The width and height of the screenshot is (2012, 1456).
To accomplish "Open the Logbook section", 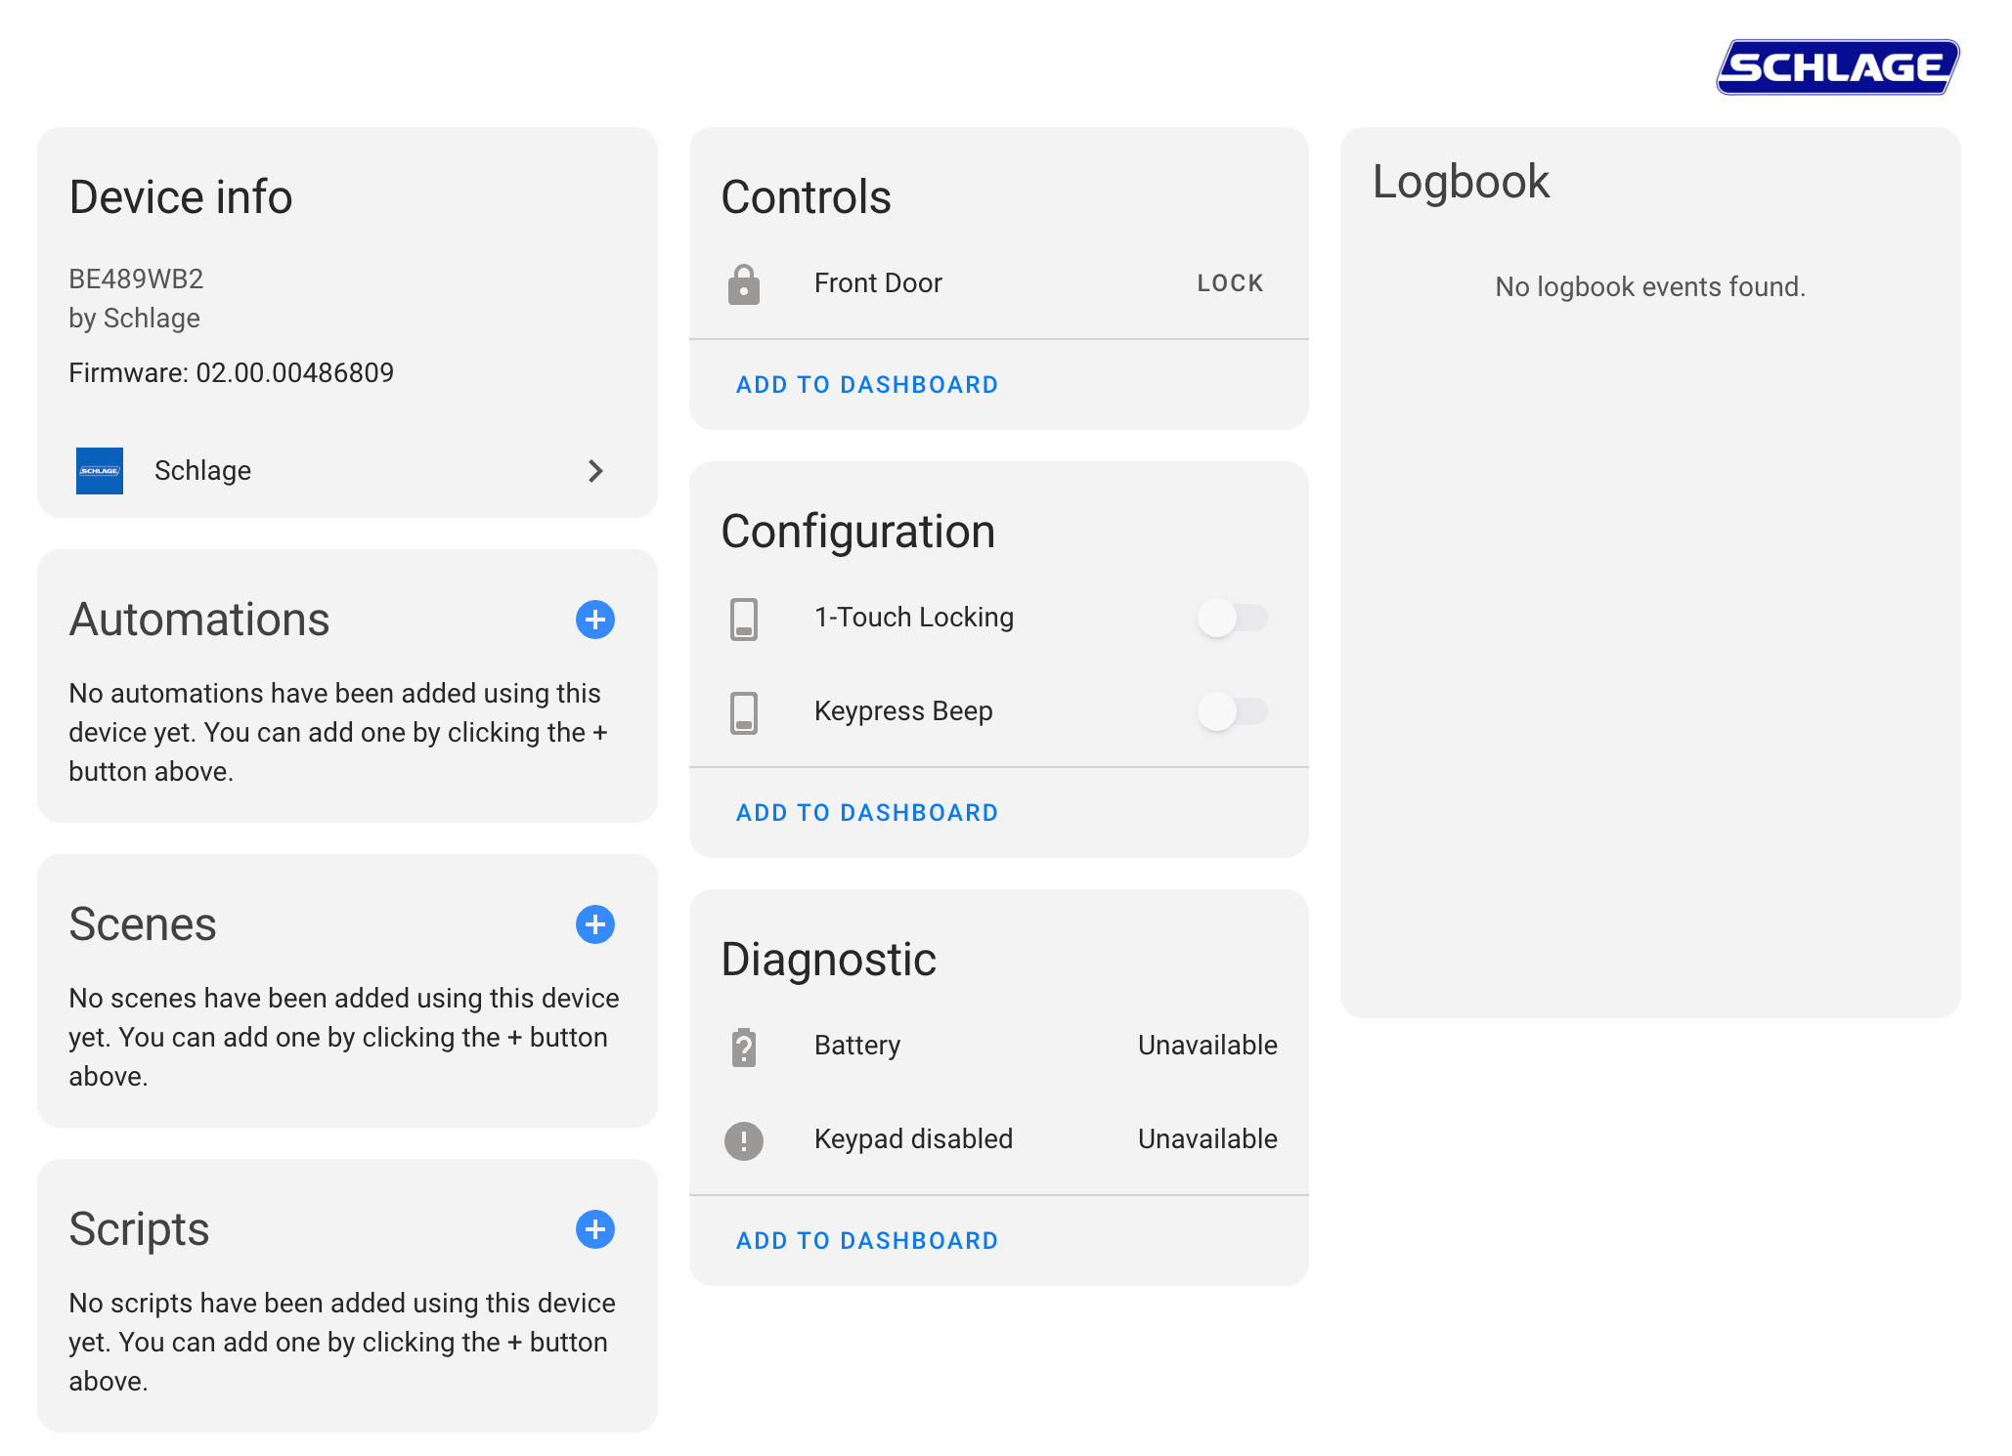I will pos(1462,182).
